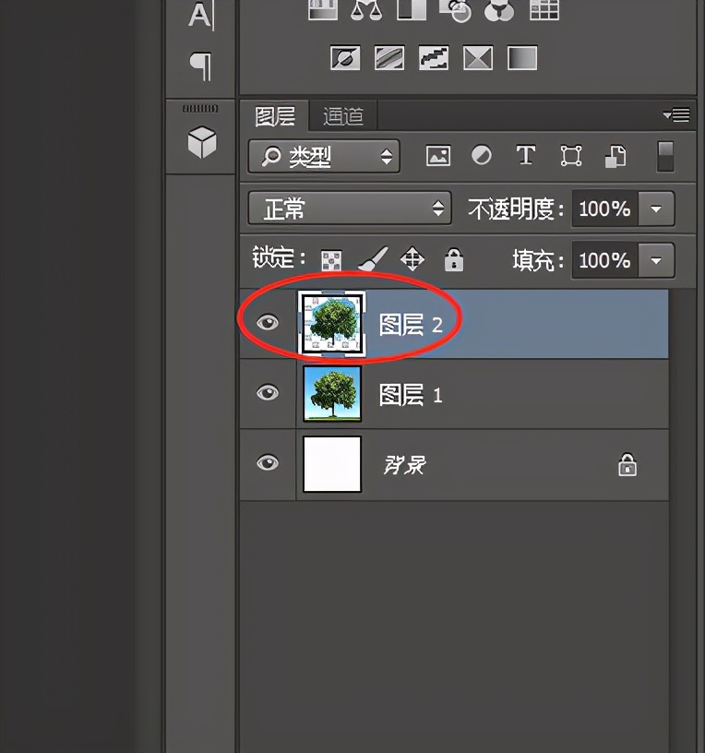Open the Paragraph panel icon
This screenshot has height=753, width=705.
pyautogui.click(x=201, y=66)
